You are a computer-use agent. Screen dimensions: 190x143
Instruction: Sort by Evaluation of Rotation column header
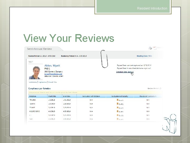pyautogui.click(x=91, y=96)
